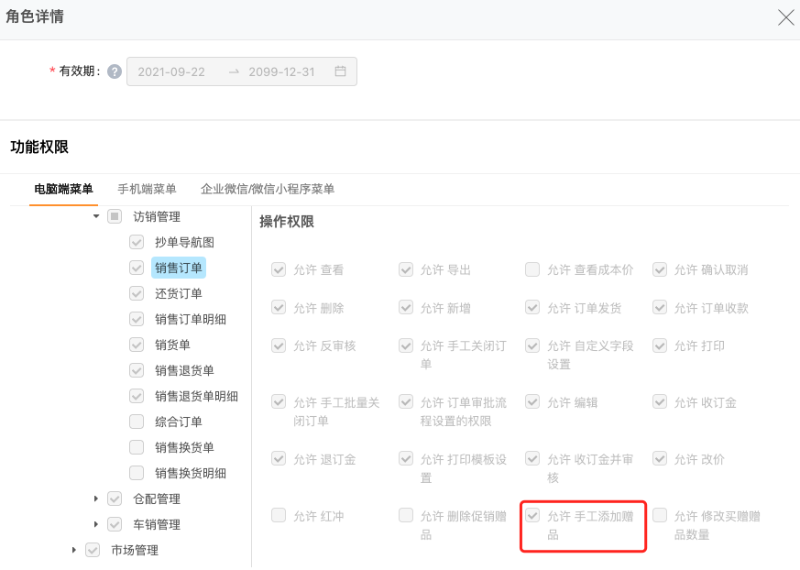Select 抄单导航图 tree item label
The image size is (800, 570).
tap(184, 242)
